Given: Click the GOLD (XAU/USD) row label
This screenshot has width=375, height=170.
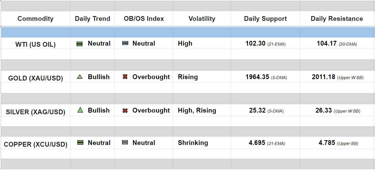Looking at the screenshot, I should coord(35,78).
